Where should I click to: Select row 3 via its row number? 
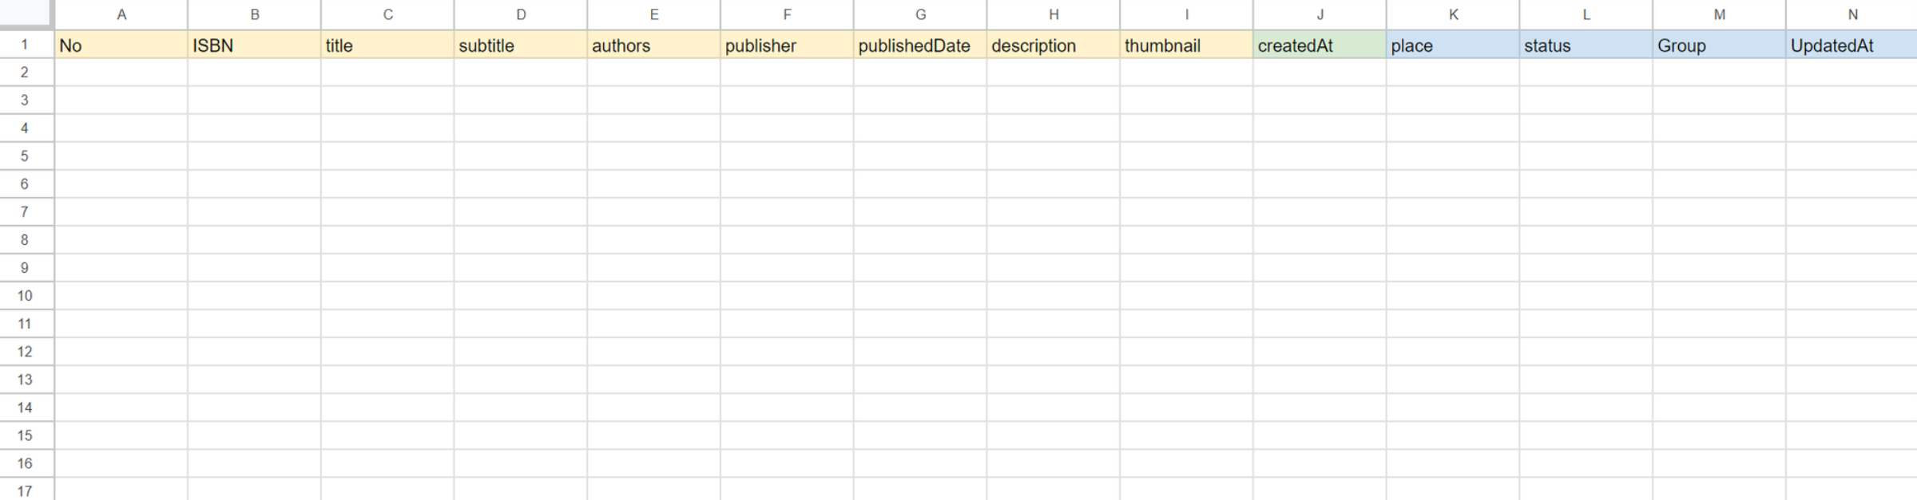(26, 100)
